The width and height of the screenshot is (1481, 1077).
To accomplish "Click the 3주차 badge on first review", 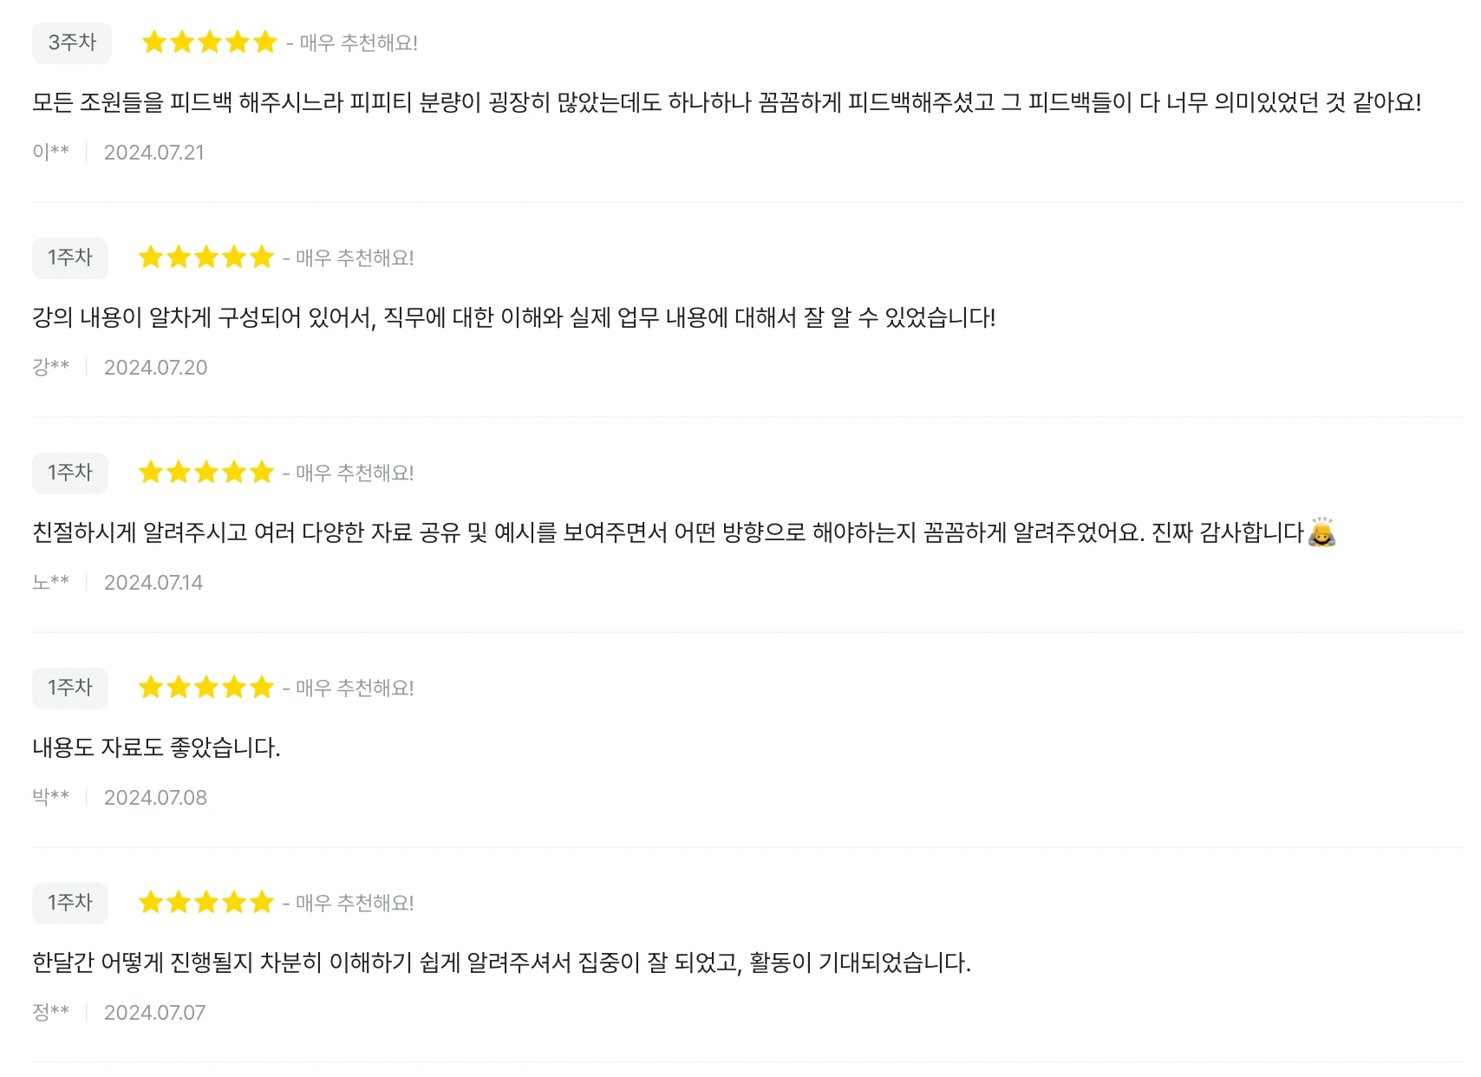I will point(72,42).
